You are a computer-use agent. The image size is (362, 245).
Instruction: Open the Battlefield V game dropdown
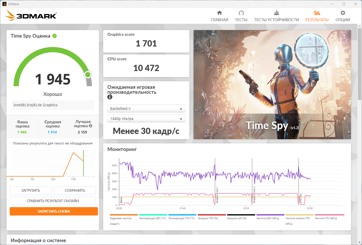point(146,108)
